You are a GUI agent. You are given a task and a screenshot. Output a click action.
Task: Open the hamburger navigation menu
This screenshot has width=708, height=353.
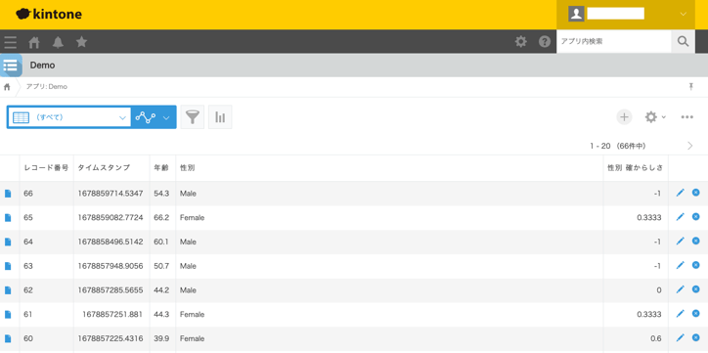10,42
